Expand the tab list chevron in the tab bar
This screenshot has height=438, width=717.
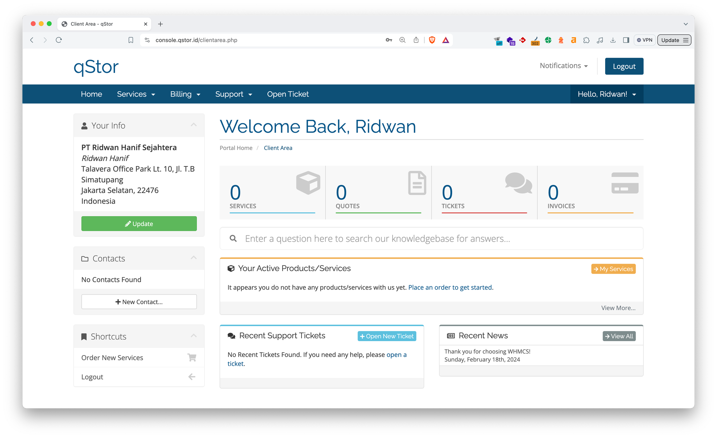coord(685,24)
